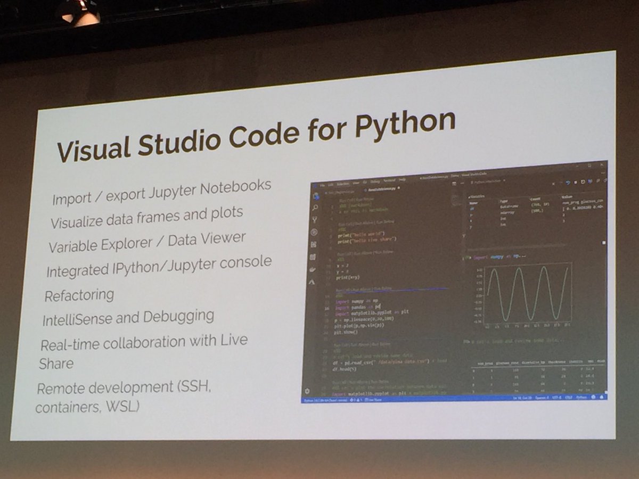Restart the IPython kernel icon
This screenshot has width=639, height=479.
point(582,181)
